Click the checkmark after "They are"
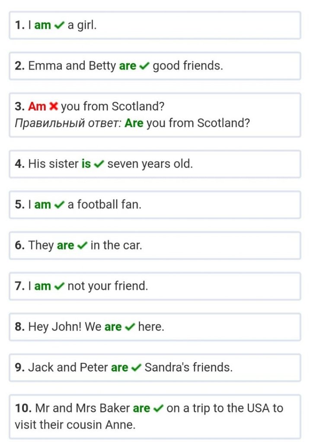 [x=82, y=246]
